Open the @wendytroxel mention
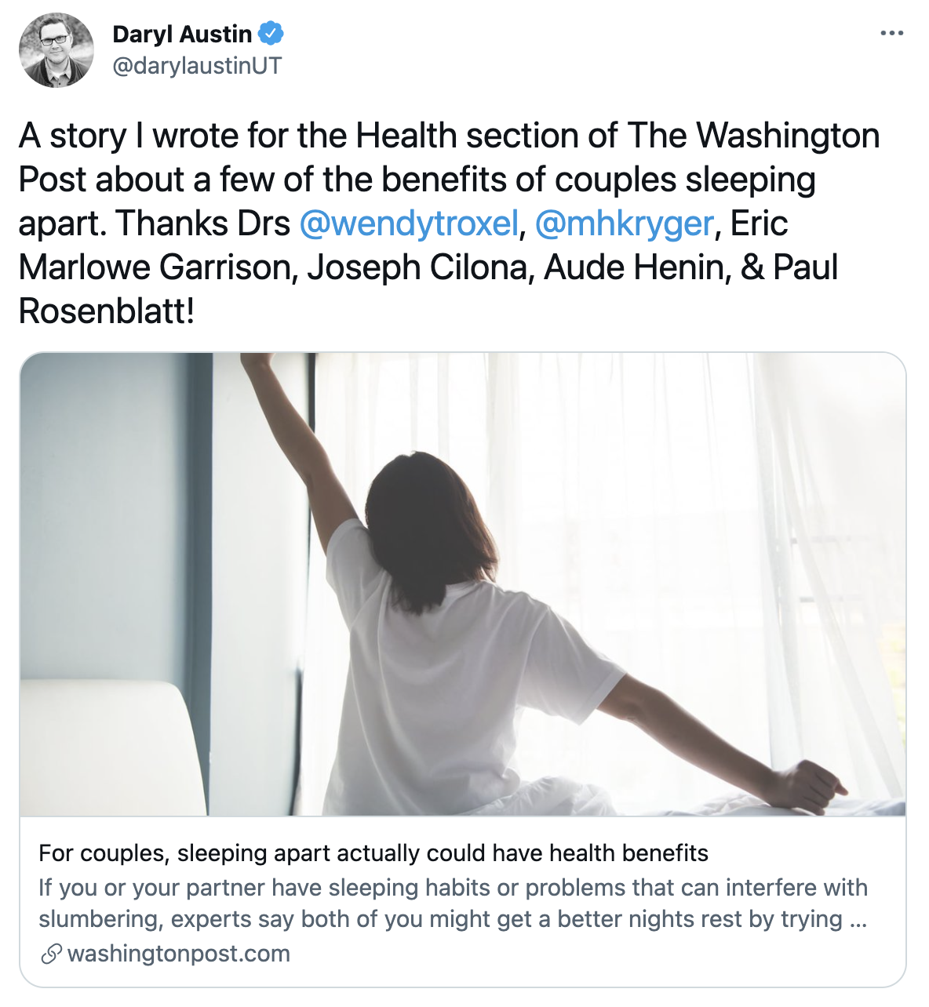 coord(409,224)
